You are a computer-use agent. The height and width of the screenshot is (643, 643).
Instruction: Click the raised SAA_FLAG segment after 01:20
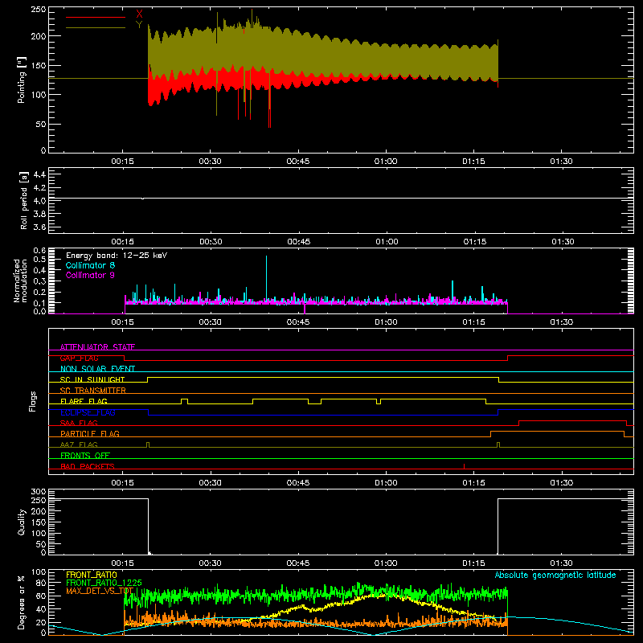coord(572,420)
